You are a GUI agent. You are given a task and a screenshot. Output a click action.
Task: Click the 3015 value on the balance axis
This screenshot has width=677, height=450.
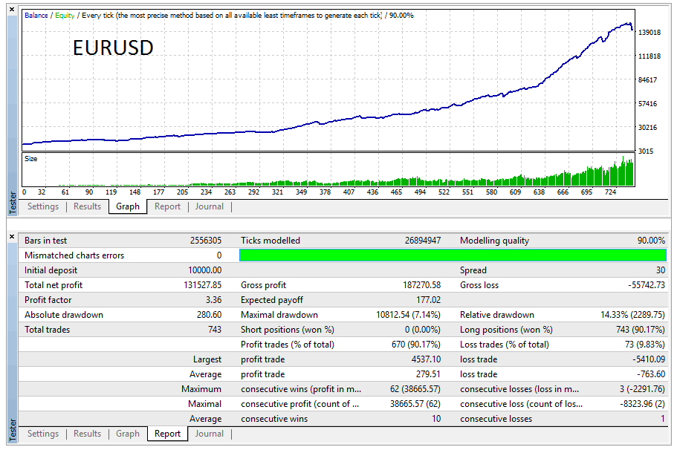(x=646, y=151)
